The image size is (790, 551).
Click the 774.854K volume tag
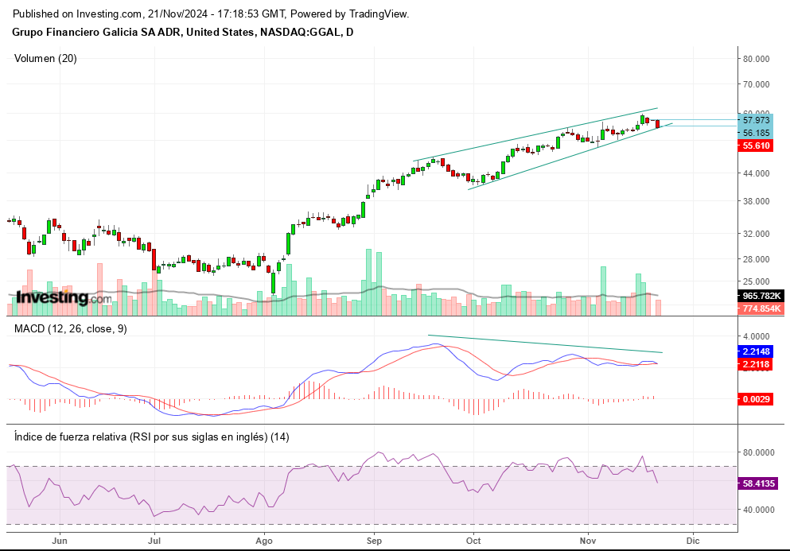tap(761, 308)
